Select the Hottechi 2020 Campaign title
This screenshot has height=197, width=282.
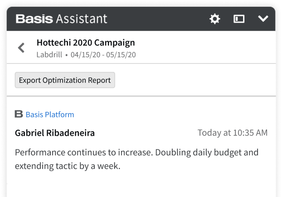tap(86, 43)
